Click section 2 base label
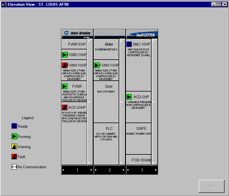This screenshot has width=229, height=196. [109, 170]
